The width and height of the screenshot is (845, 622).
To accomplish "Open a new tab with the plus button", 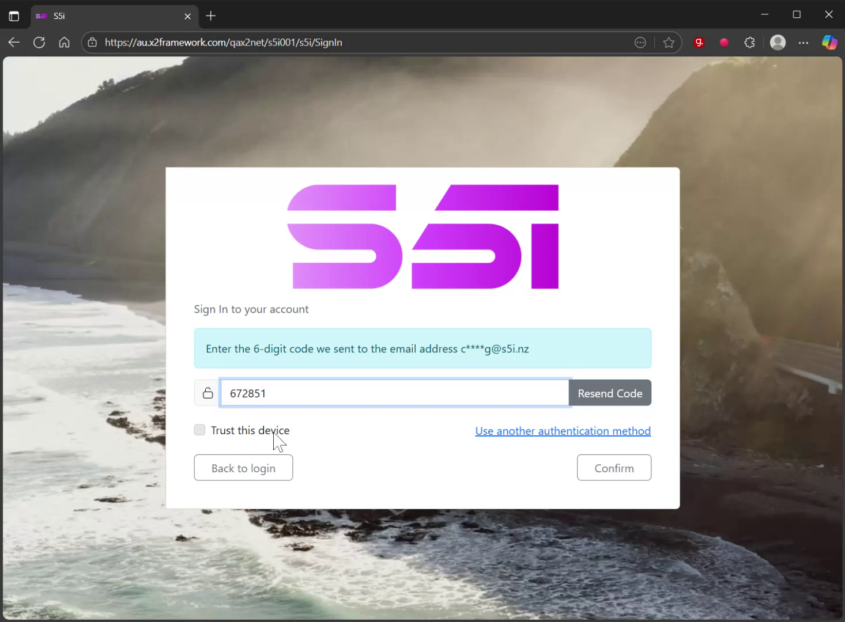I will [211, 16].
